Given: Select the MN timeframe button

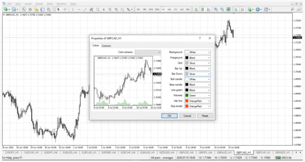Looking at the screenshot, I should [188, 9].
